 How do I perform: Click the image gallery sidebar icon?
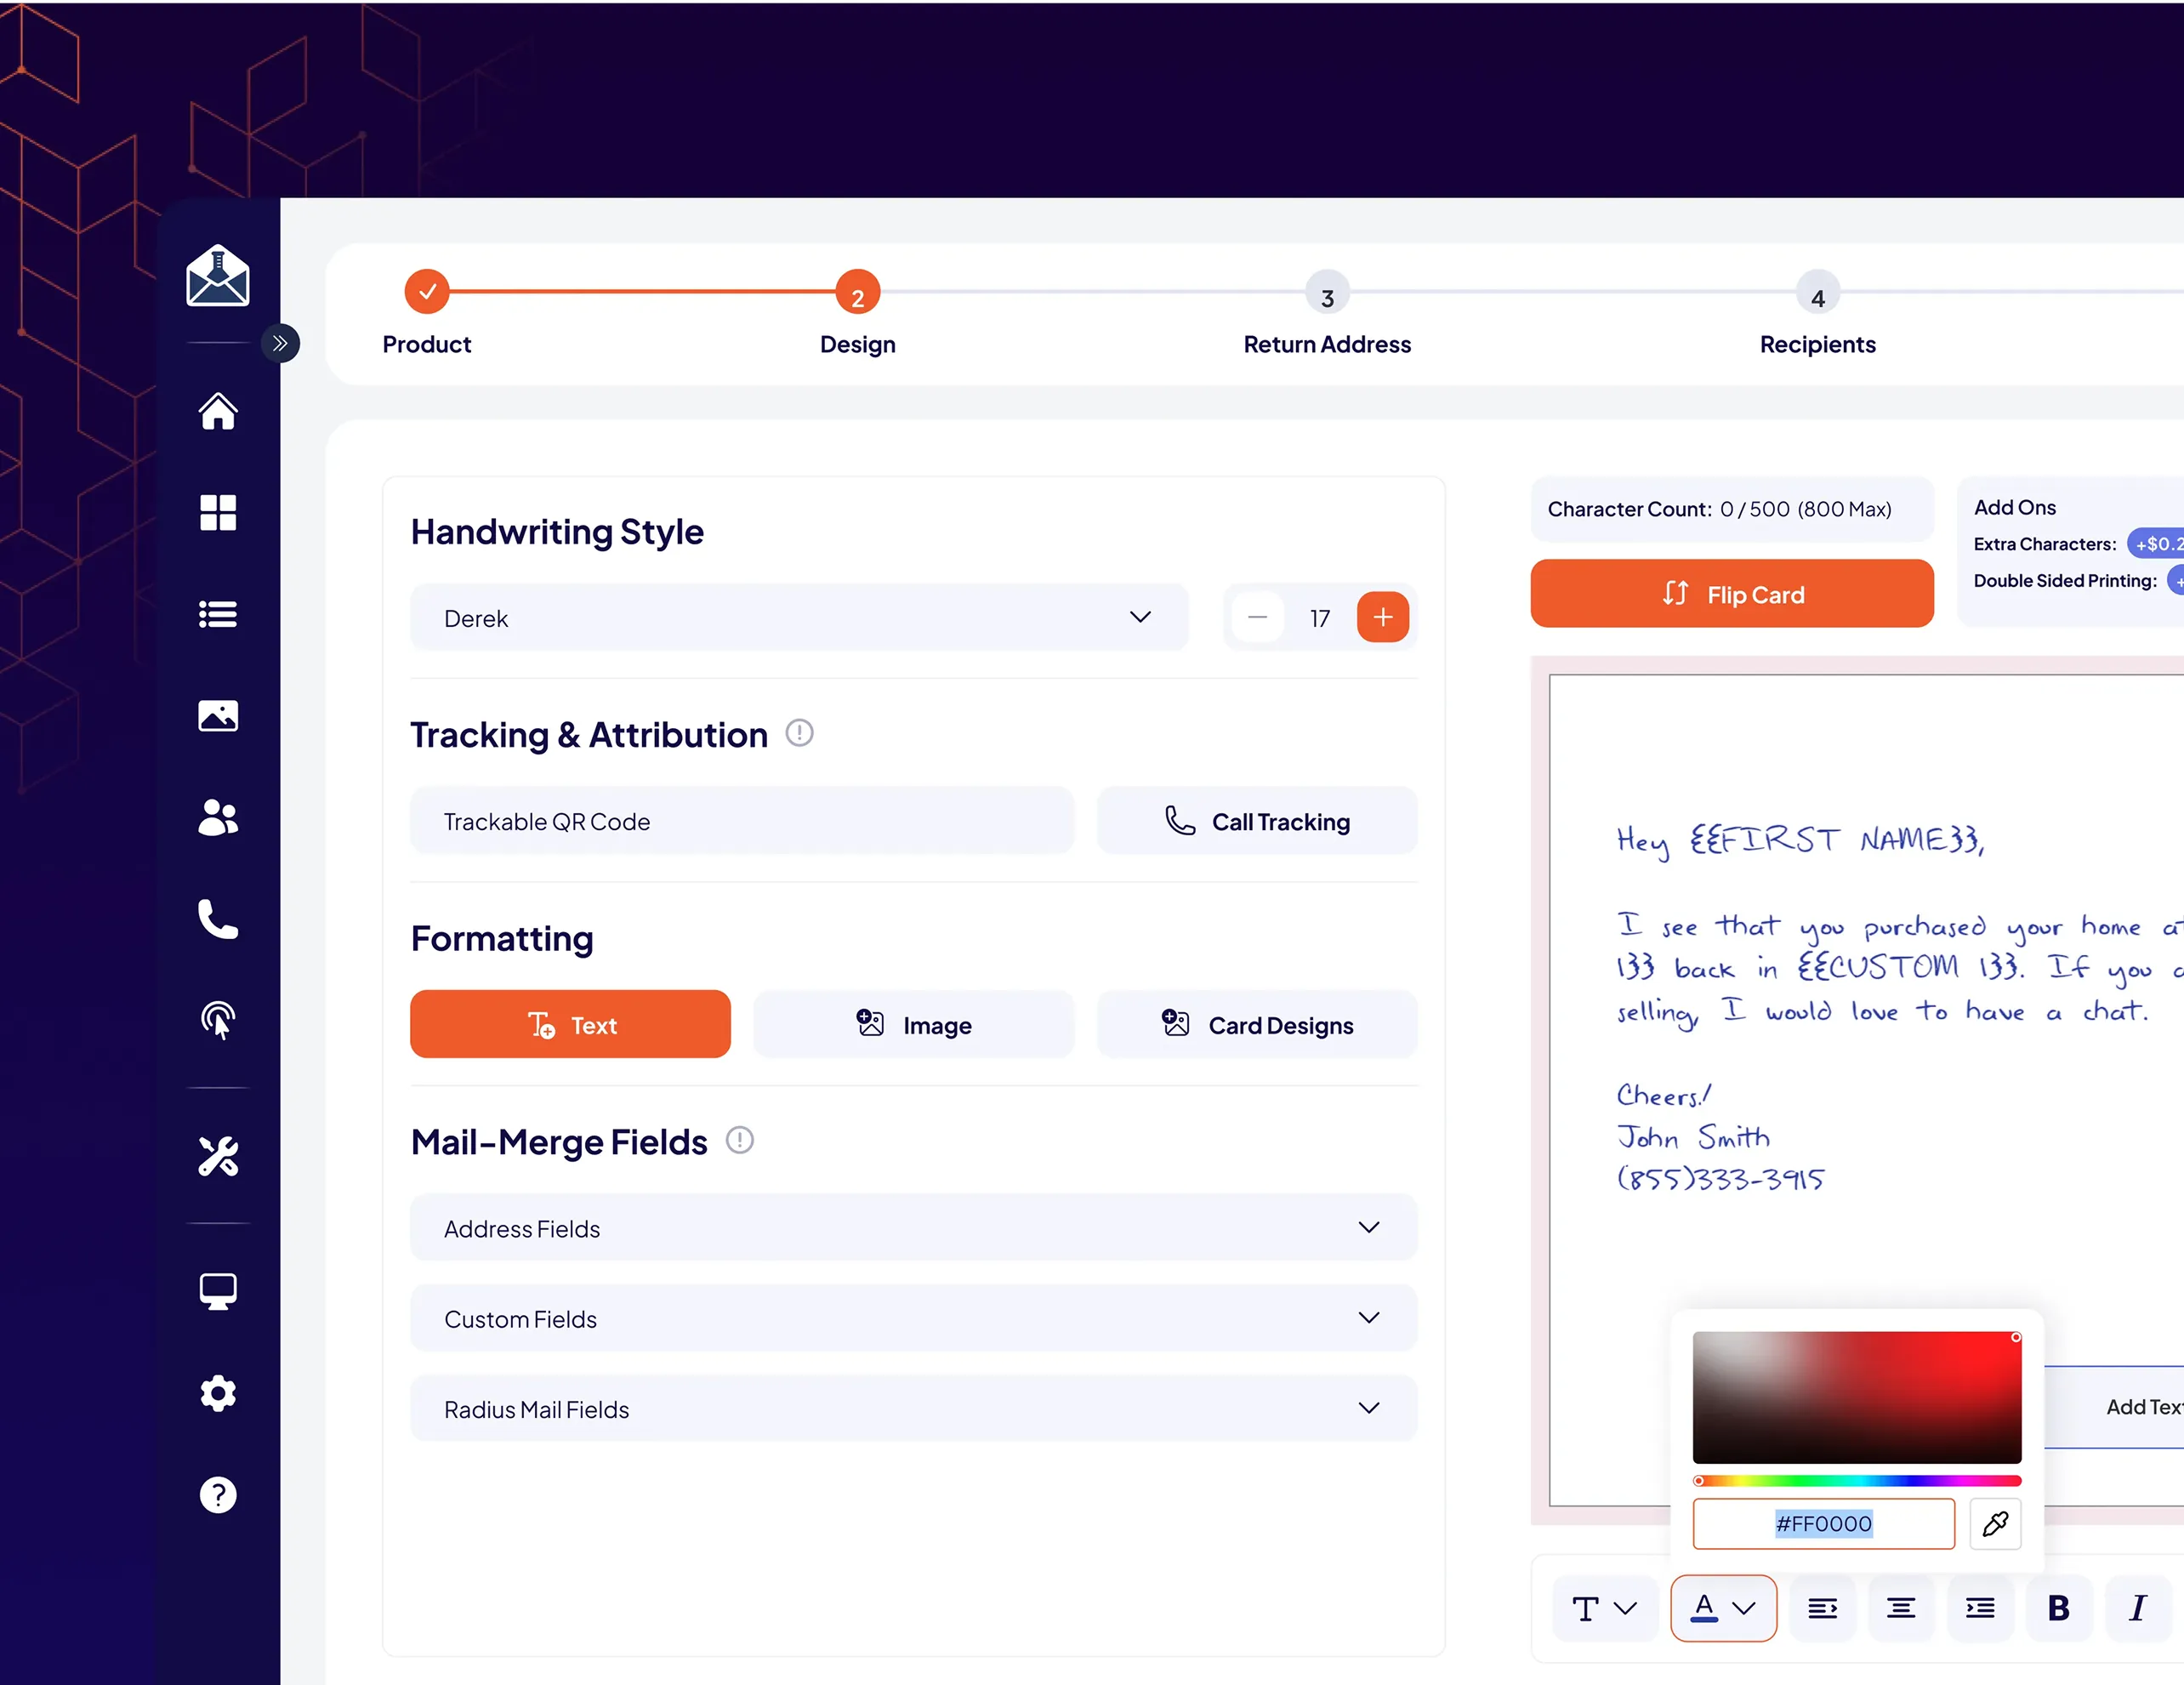(x=217, y=716)
